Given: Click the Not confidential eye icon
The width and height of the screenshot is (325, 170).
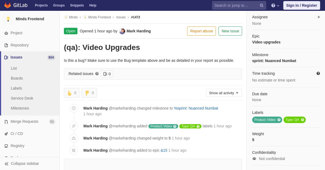Looking at the screenshot, I should (x=254, y=159).
